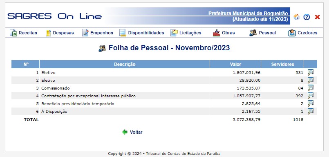
Task: Open Disponibilidades section
Action: (x=142, y=33)
